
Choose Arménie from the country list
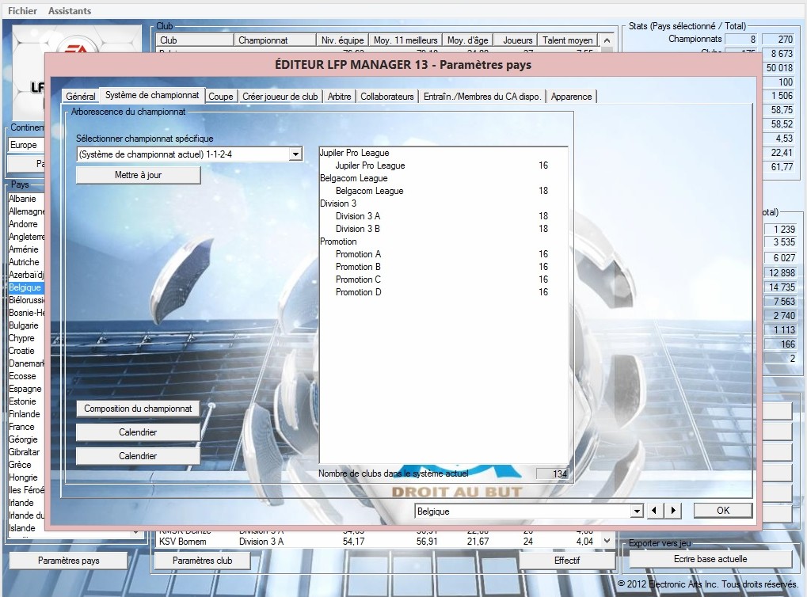click(x=24, y=249)
